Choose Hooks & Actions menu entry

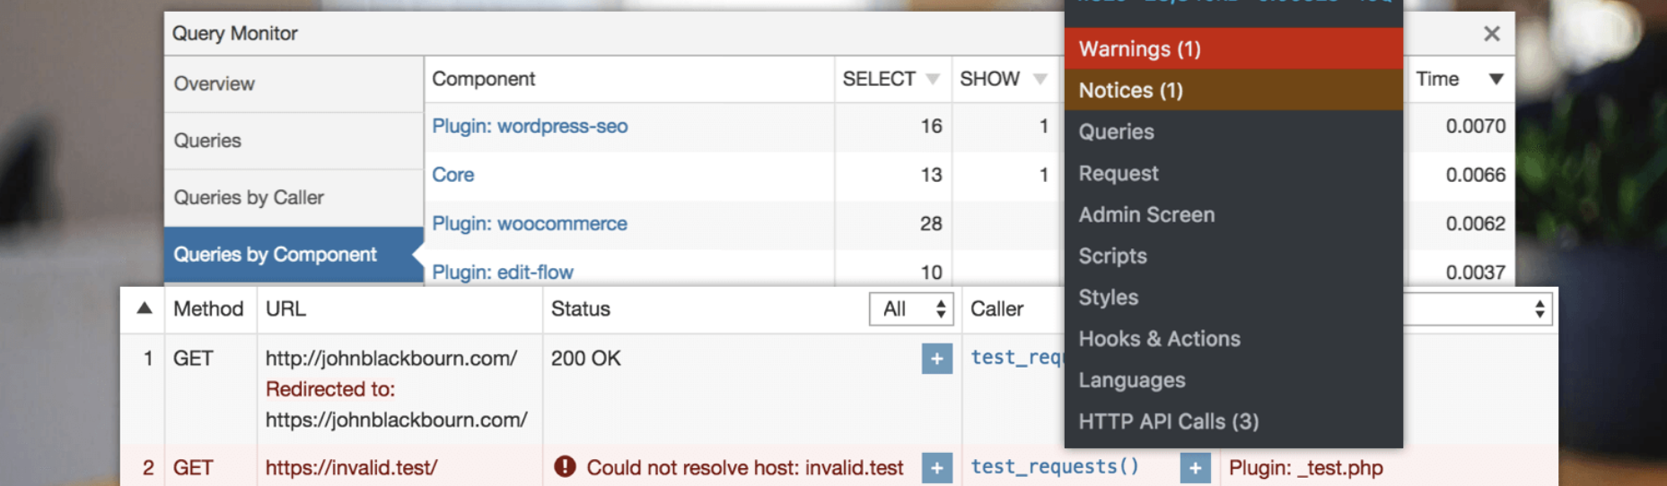click(x=1233, y=338)
